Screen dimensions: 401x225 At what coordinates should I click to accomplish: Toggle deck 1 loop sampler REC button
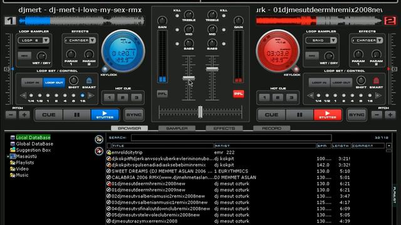(24, 56)
